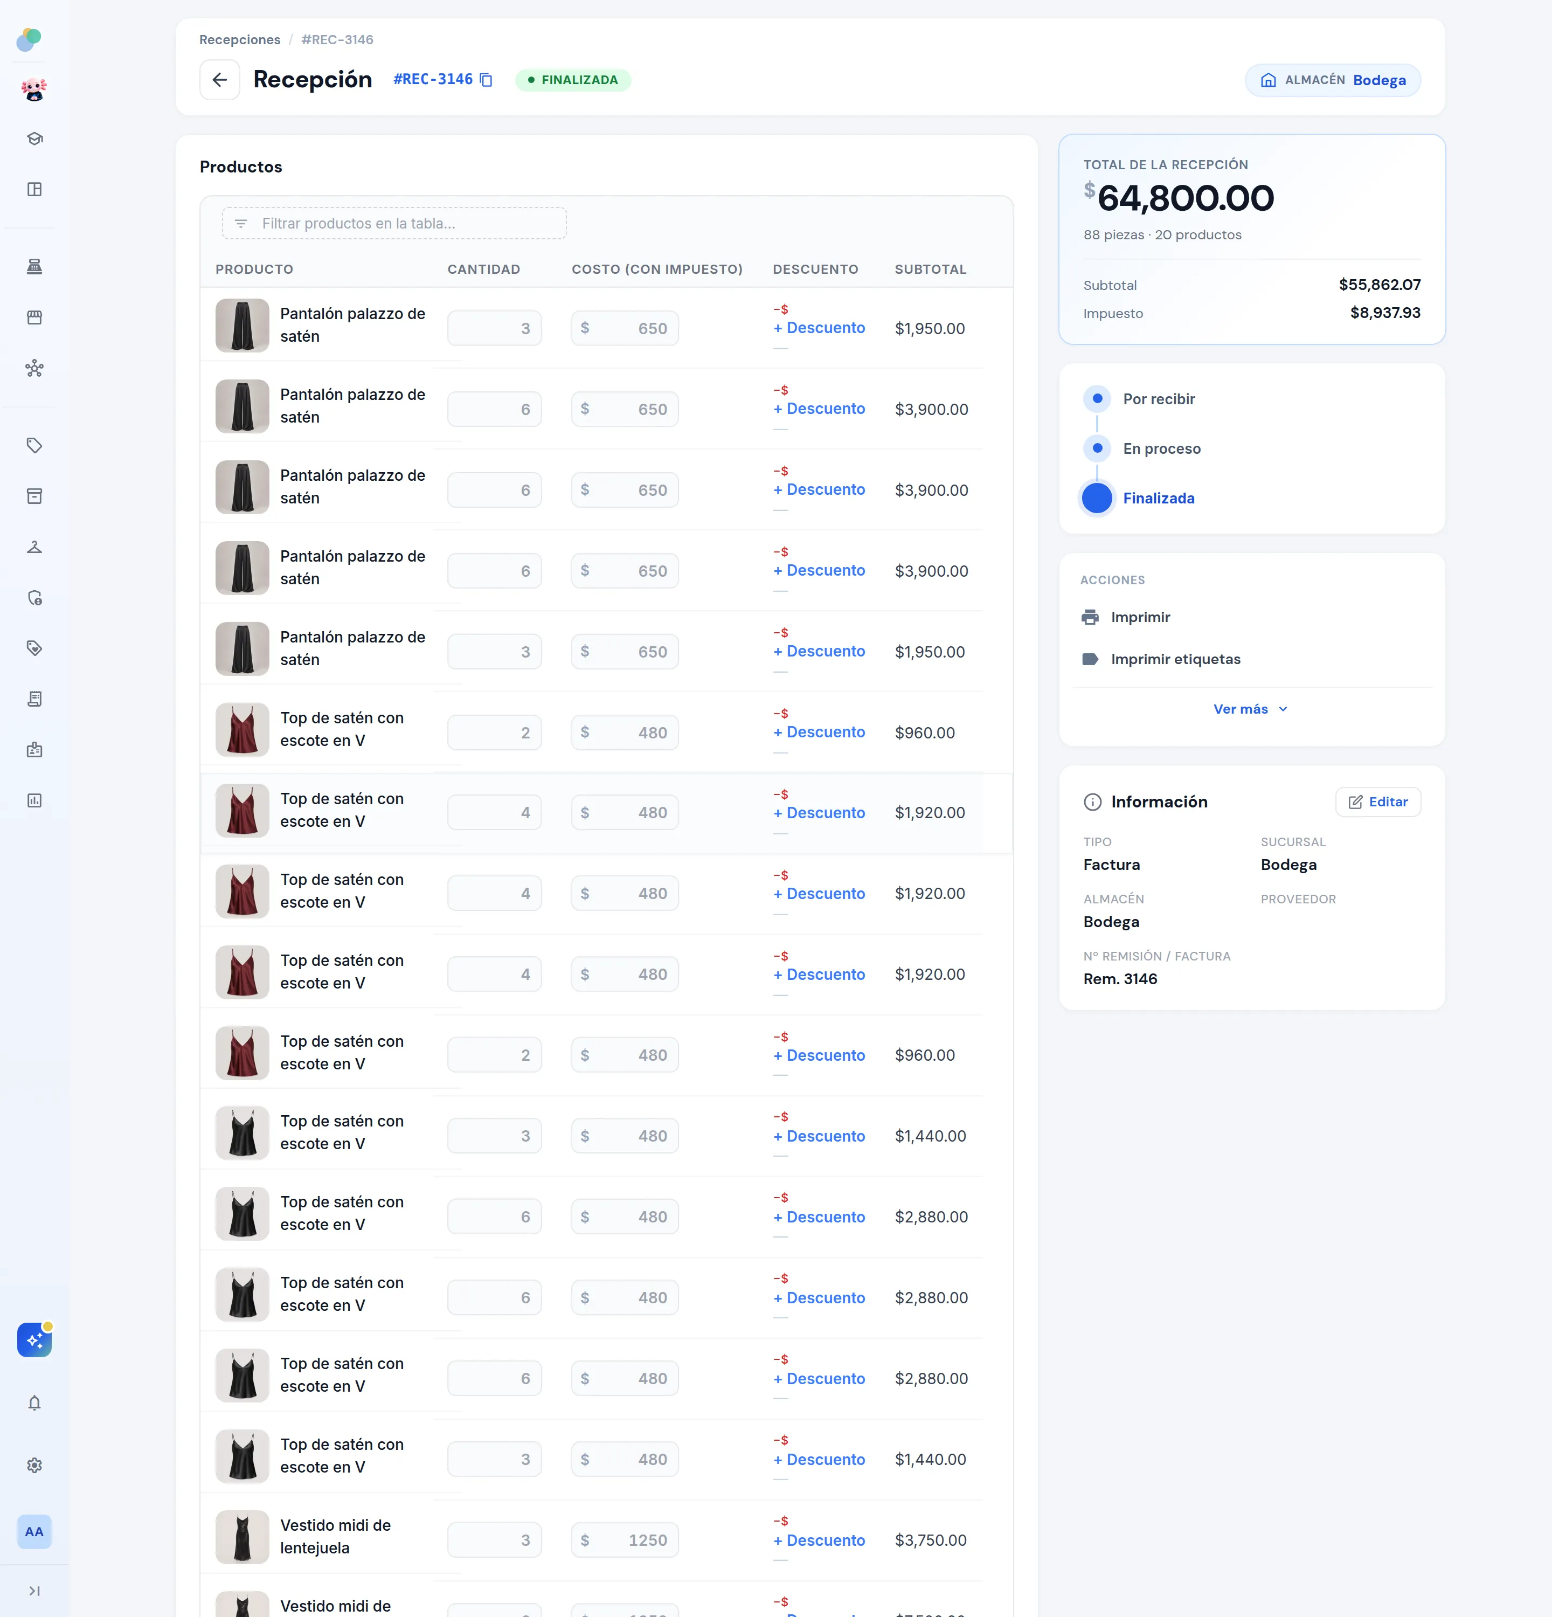Screen dimensions: 1552x1617
Task: Click cost field of Vestido midi 1250 row
Action: [x=625, y=1540]
